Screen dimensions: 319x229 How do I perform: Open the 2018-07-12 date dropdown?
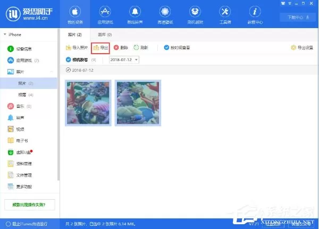tap(124, 60)
